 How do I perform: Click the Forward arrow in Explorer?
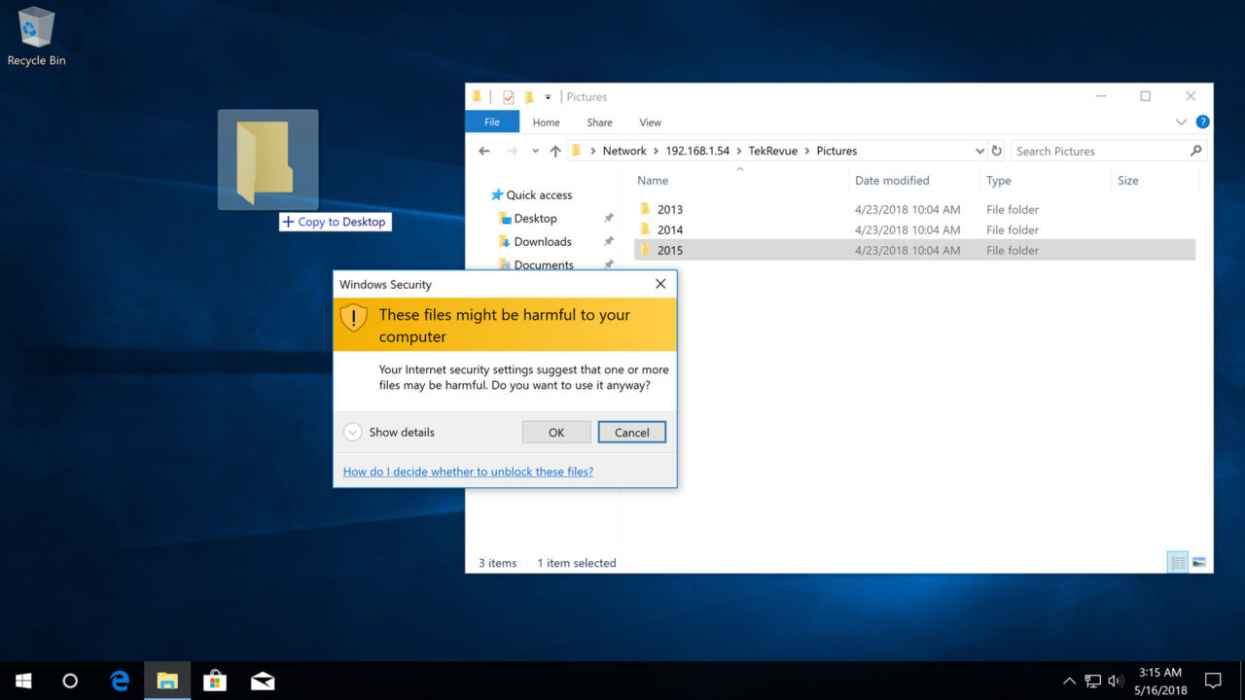(512, 151)
